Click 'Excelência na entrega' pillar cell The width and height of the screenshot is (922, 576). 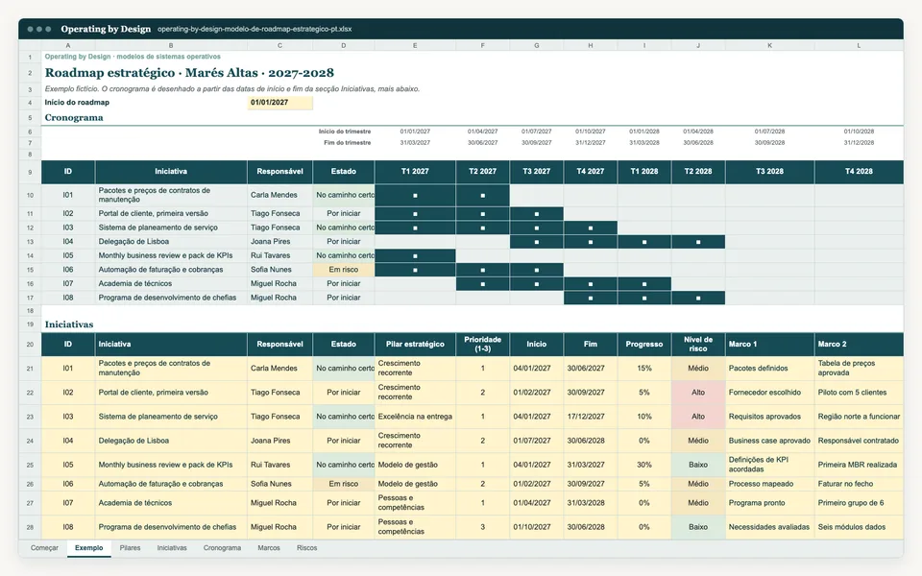(415, 417)
